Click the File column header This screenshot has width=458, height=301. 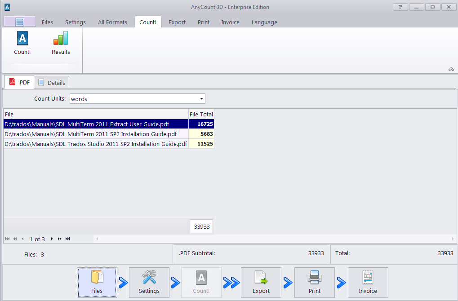pos(96,114)
